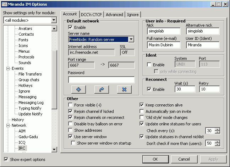
Task: Increase the Check every (s) spinner
Action: click(x=217, y=129)
